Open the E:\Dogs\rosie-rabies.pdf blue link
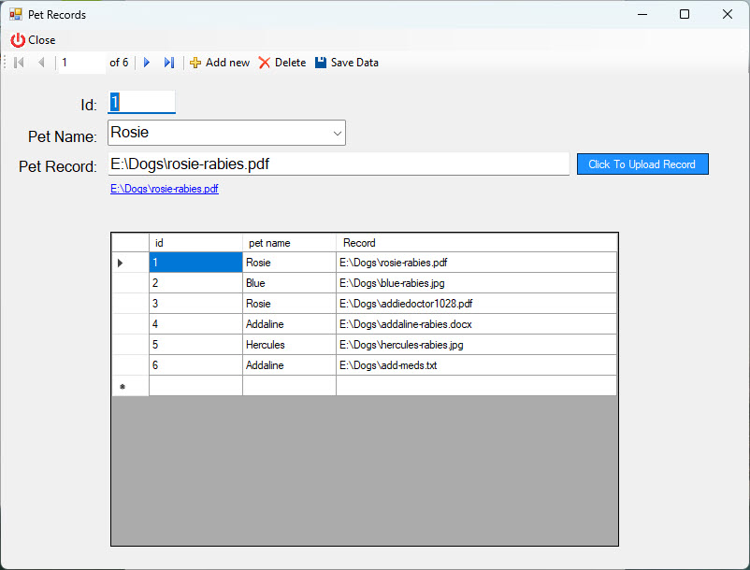750x570 pixels. pos(165,189)
